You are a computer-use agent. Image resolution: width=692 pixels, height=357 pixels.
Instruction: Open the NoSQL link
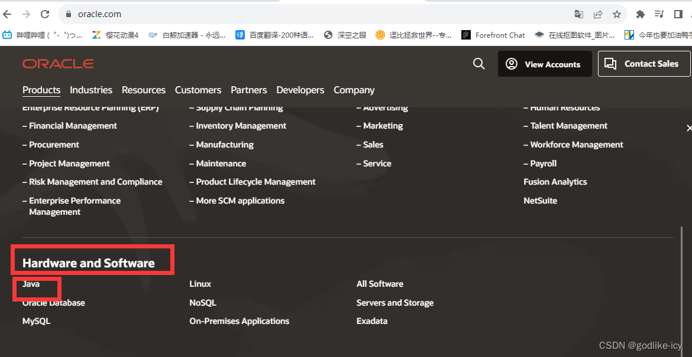(x=203, y=303)
